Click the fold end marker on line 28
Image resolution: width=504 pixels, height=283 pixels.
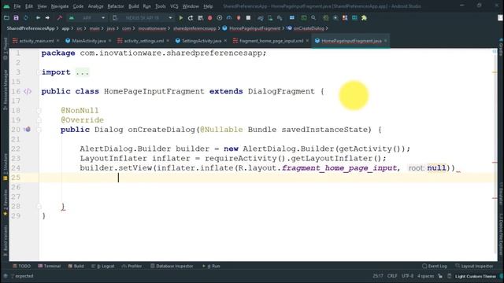tap(39, 206)
